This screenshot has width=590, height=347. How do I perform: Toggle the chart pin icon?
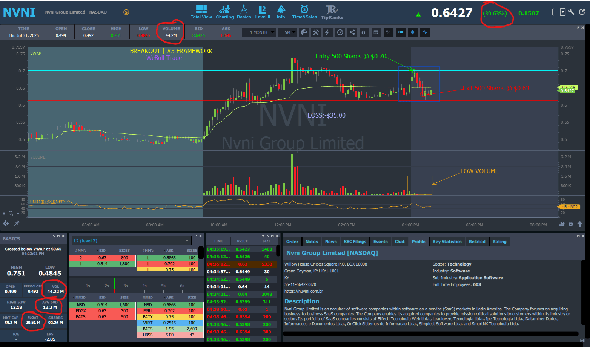click(17, 223)
